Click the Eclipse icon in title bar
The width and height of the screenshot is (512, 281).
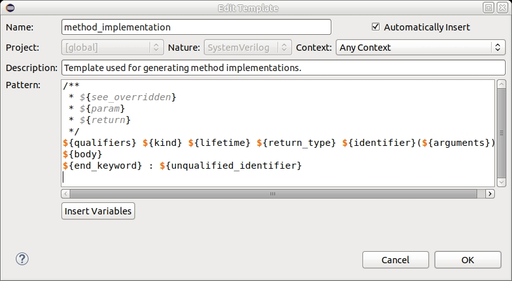[10, 8]
